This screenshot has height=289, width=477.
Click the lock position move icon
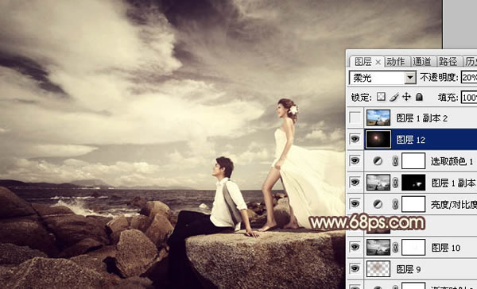pos(406,97)
